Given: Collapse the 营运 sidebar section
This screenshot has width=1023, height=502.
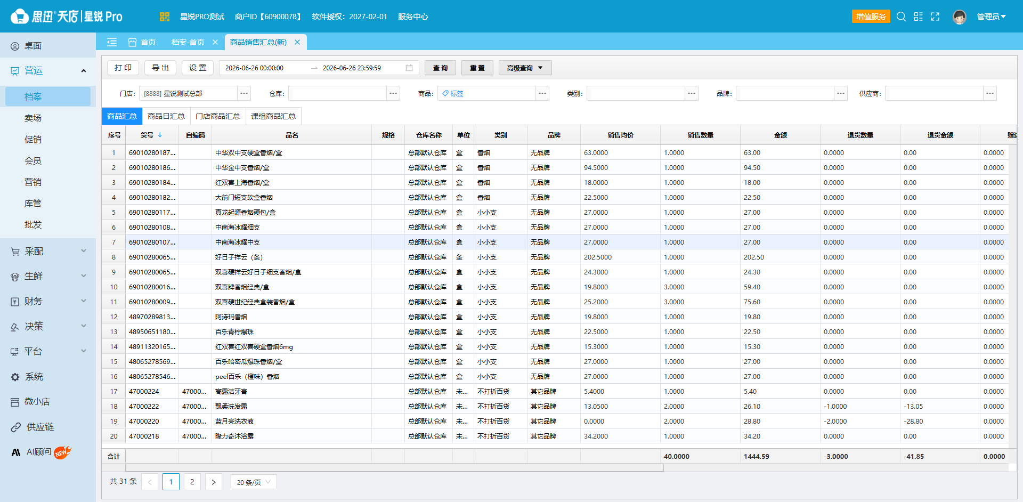Looking at the screenshot, I should tap(84, 71).
